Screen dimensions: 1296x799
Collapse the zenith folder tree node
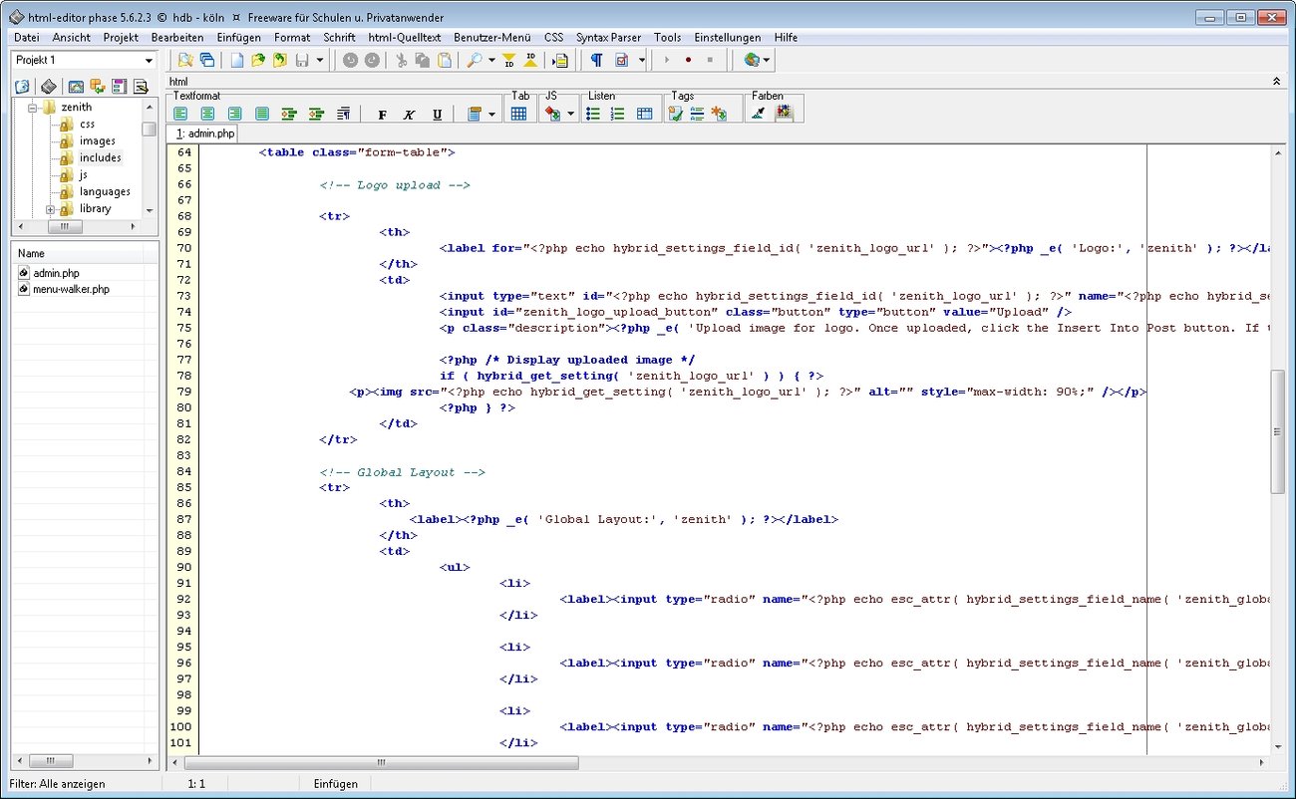[x=32, y=108]
